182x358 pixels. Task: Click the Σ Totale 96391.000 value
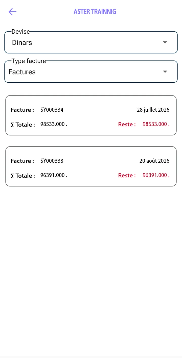[x=54, y=175]
